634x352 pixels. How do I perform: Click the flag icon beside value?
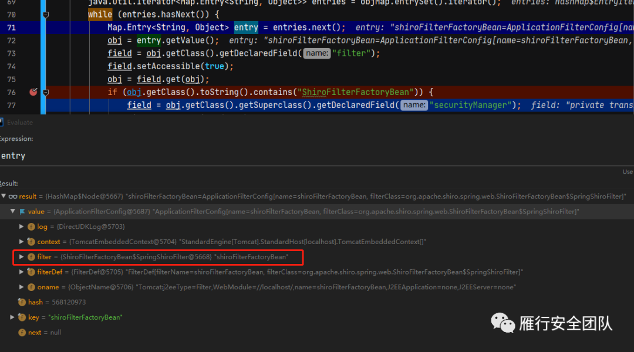pos(22,211)
